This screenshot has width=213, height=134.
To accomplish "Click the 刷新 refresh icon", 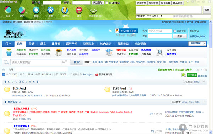I will click(36, 10).
